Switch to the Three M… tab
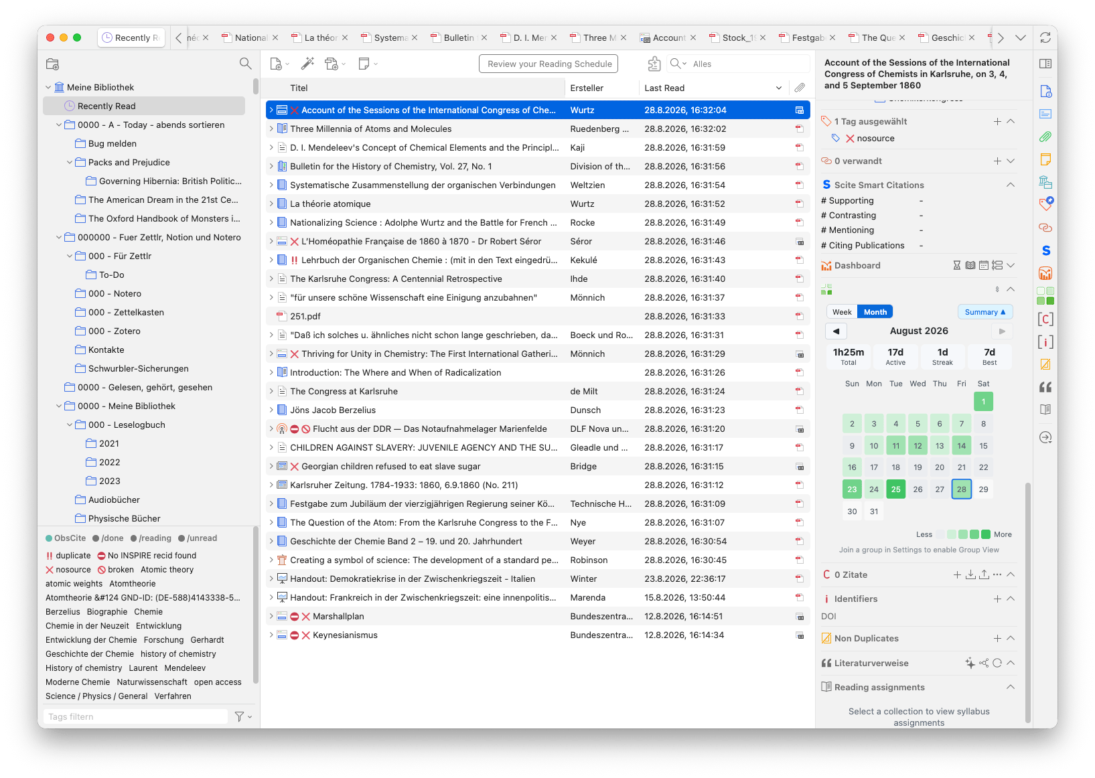This screenshot has height=778, width=1095. coord(598,37)
